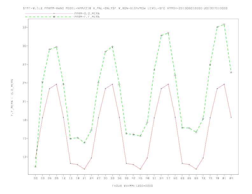Click x-axis forecast hour label 42
Viewport: 252px width, 194px height.
133,178
